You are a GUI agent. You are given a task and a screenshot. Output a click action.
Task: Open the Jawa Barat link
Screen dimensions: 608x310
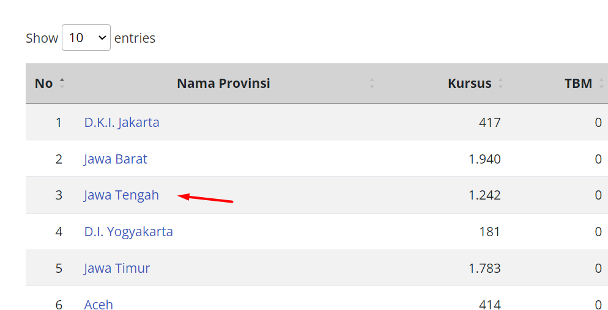[116, 159]
